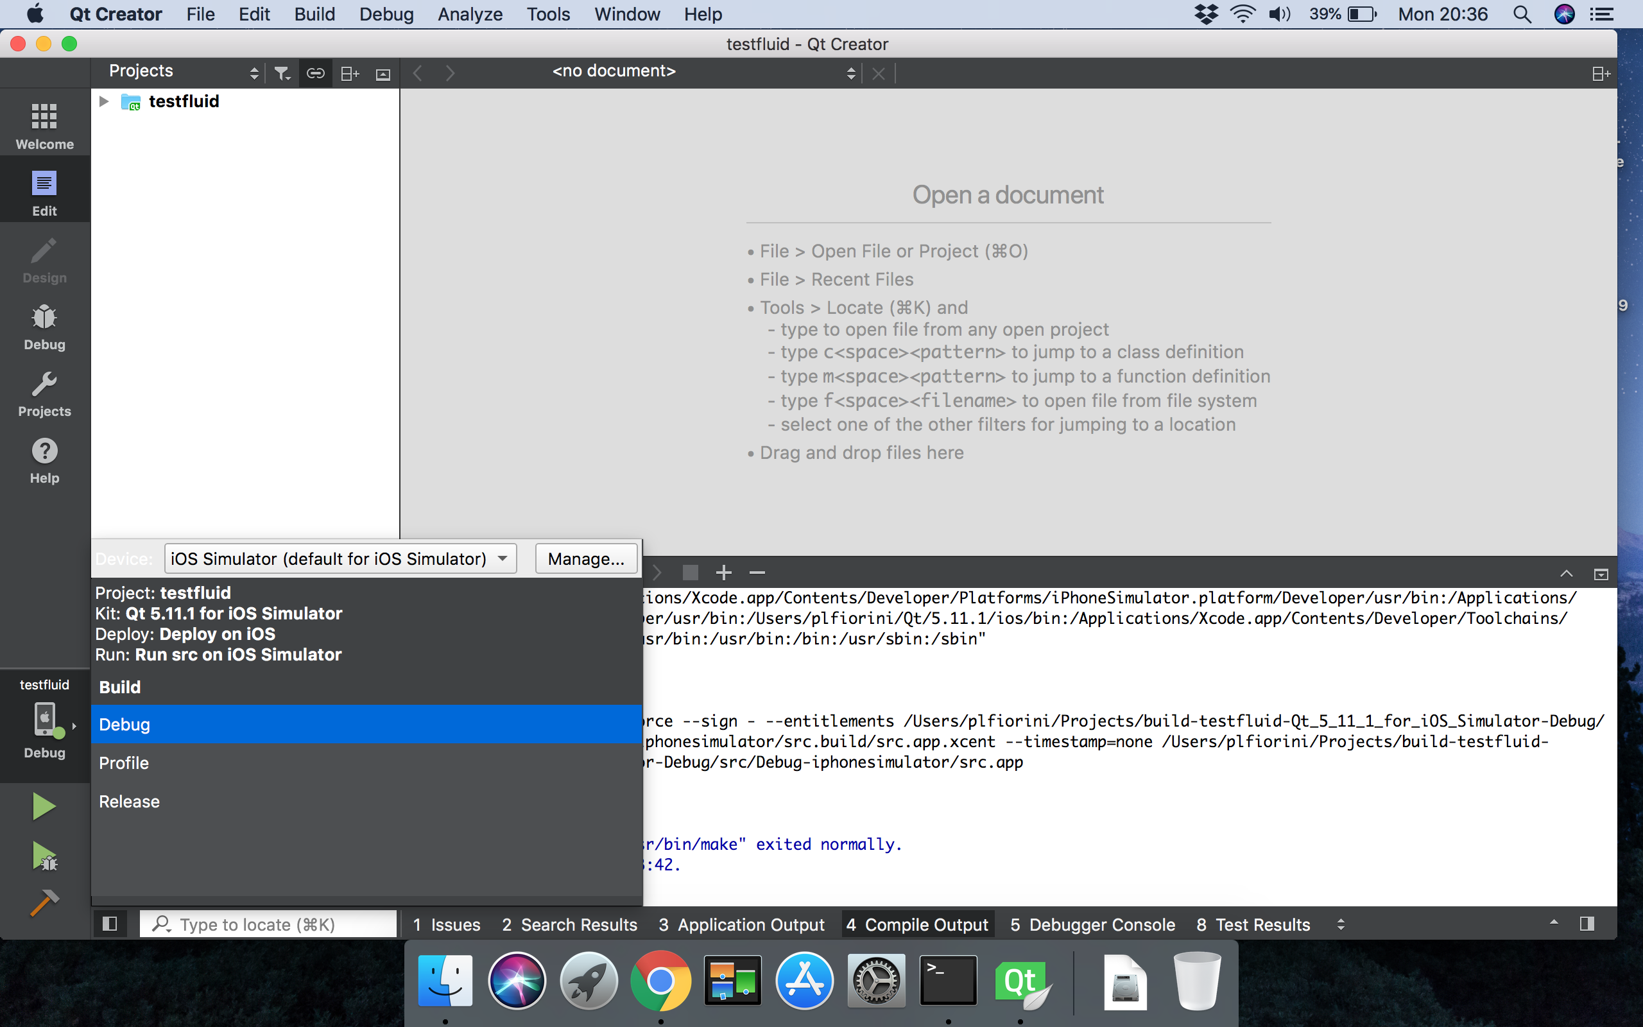Launch Google Chrome from the Dock
Screen dimensions: 1643x1027
pyautogui.click(x=660, y=980)
